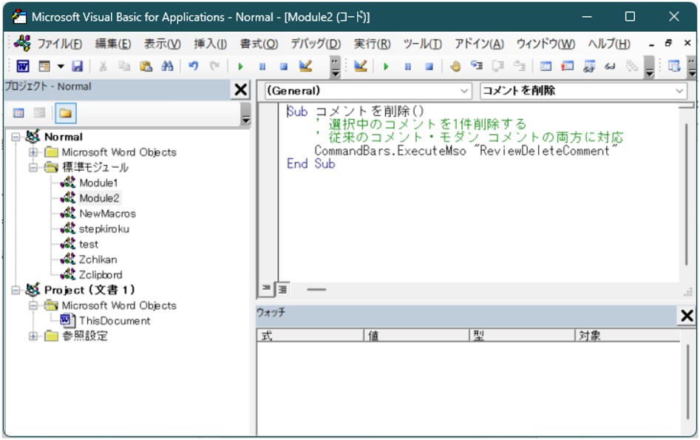Run macro using play icon beside Redo

(x=241, y=67)
